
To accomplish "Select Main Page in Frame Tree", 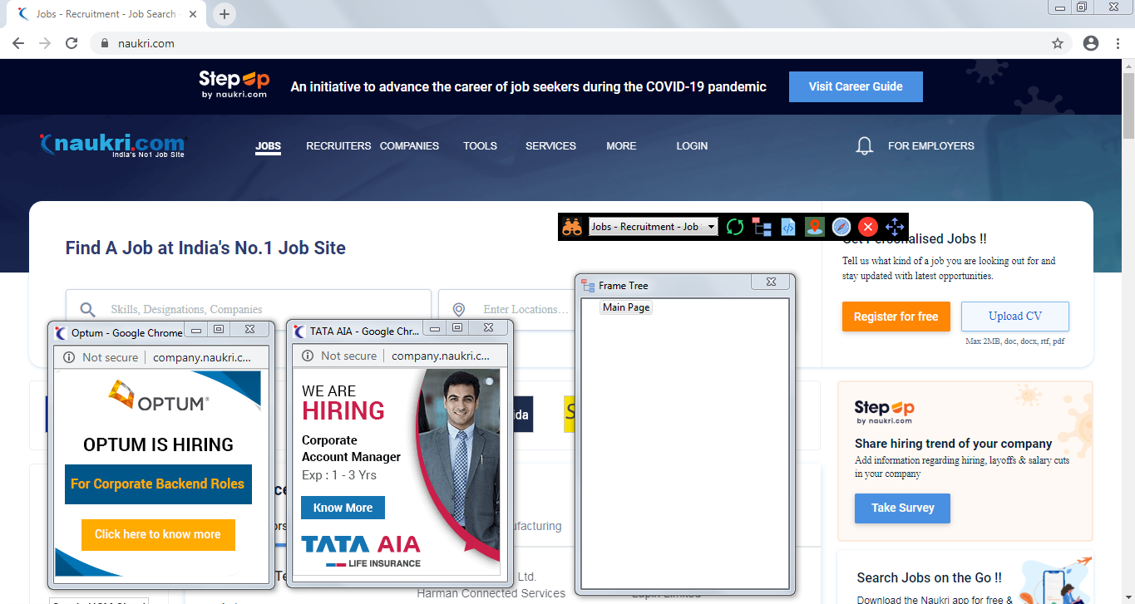I will click(626, 307).
